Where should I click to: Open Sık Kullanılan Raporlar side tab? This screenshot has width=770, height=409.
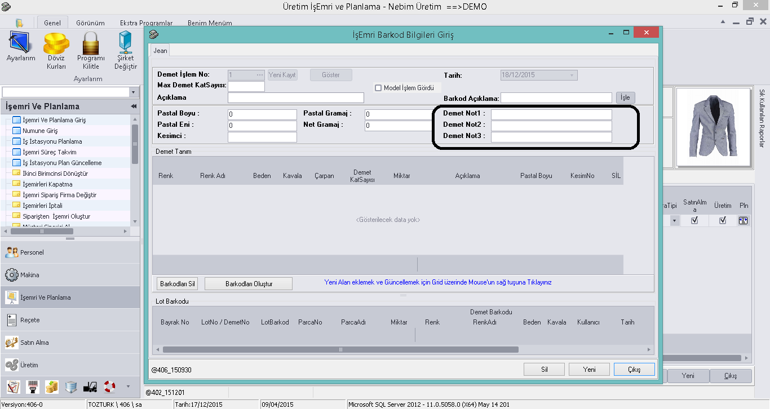coord(762,118)
